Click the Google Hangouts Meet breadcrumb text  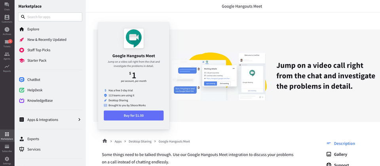tap(174, 141)
